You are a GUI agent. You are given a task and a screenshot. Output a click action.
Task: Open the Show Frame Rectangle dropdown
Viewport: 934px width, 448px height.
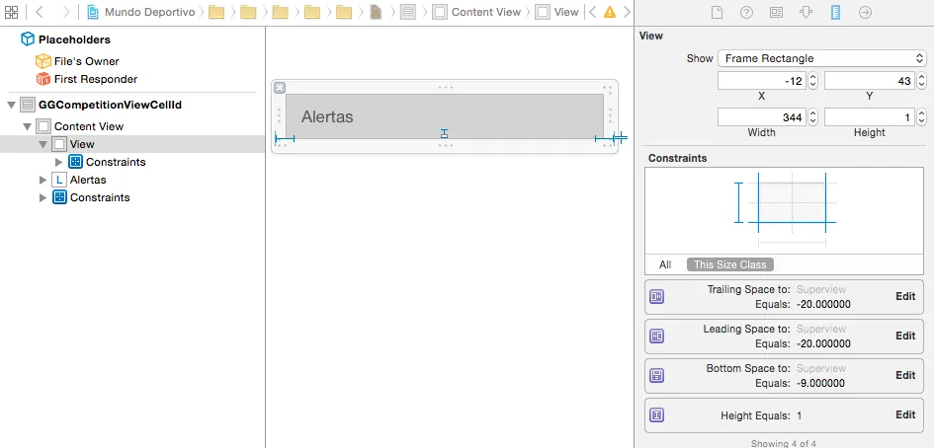point(822,58)
